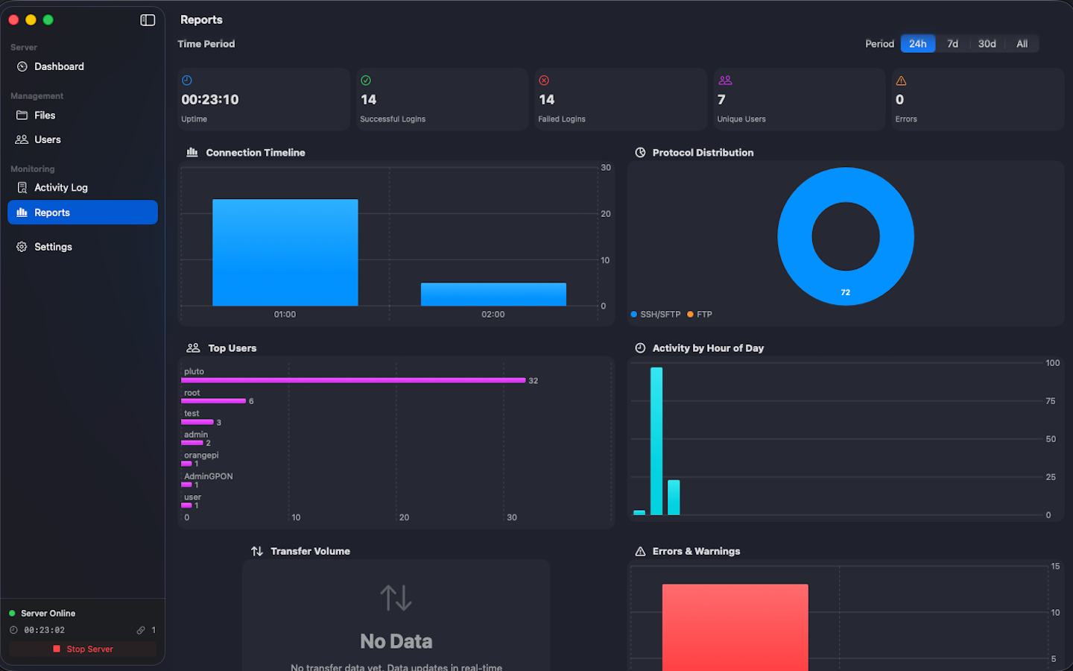
Task: Click the Protocol Distribution pie icon
Action: point(640,153)
